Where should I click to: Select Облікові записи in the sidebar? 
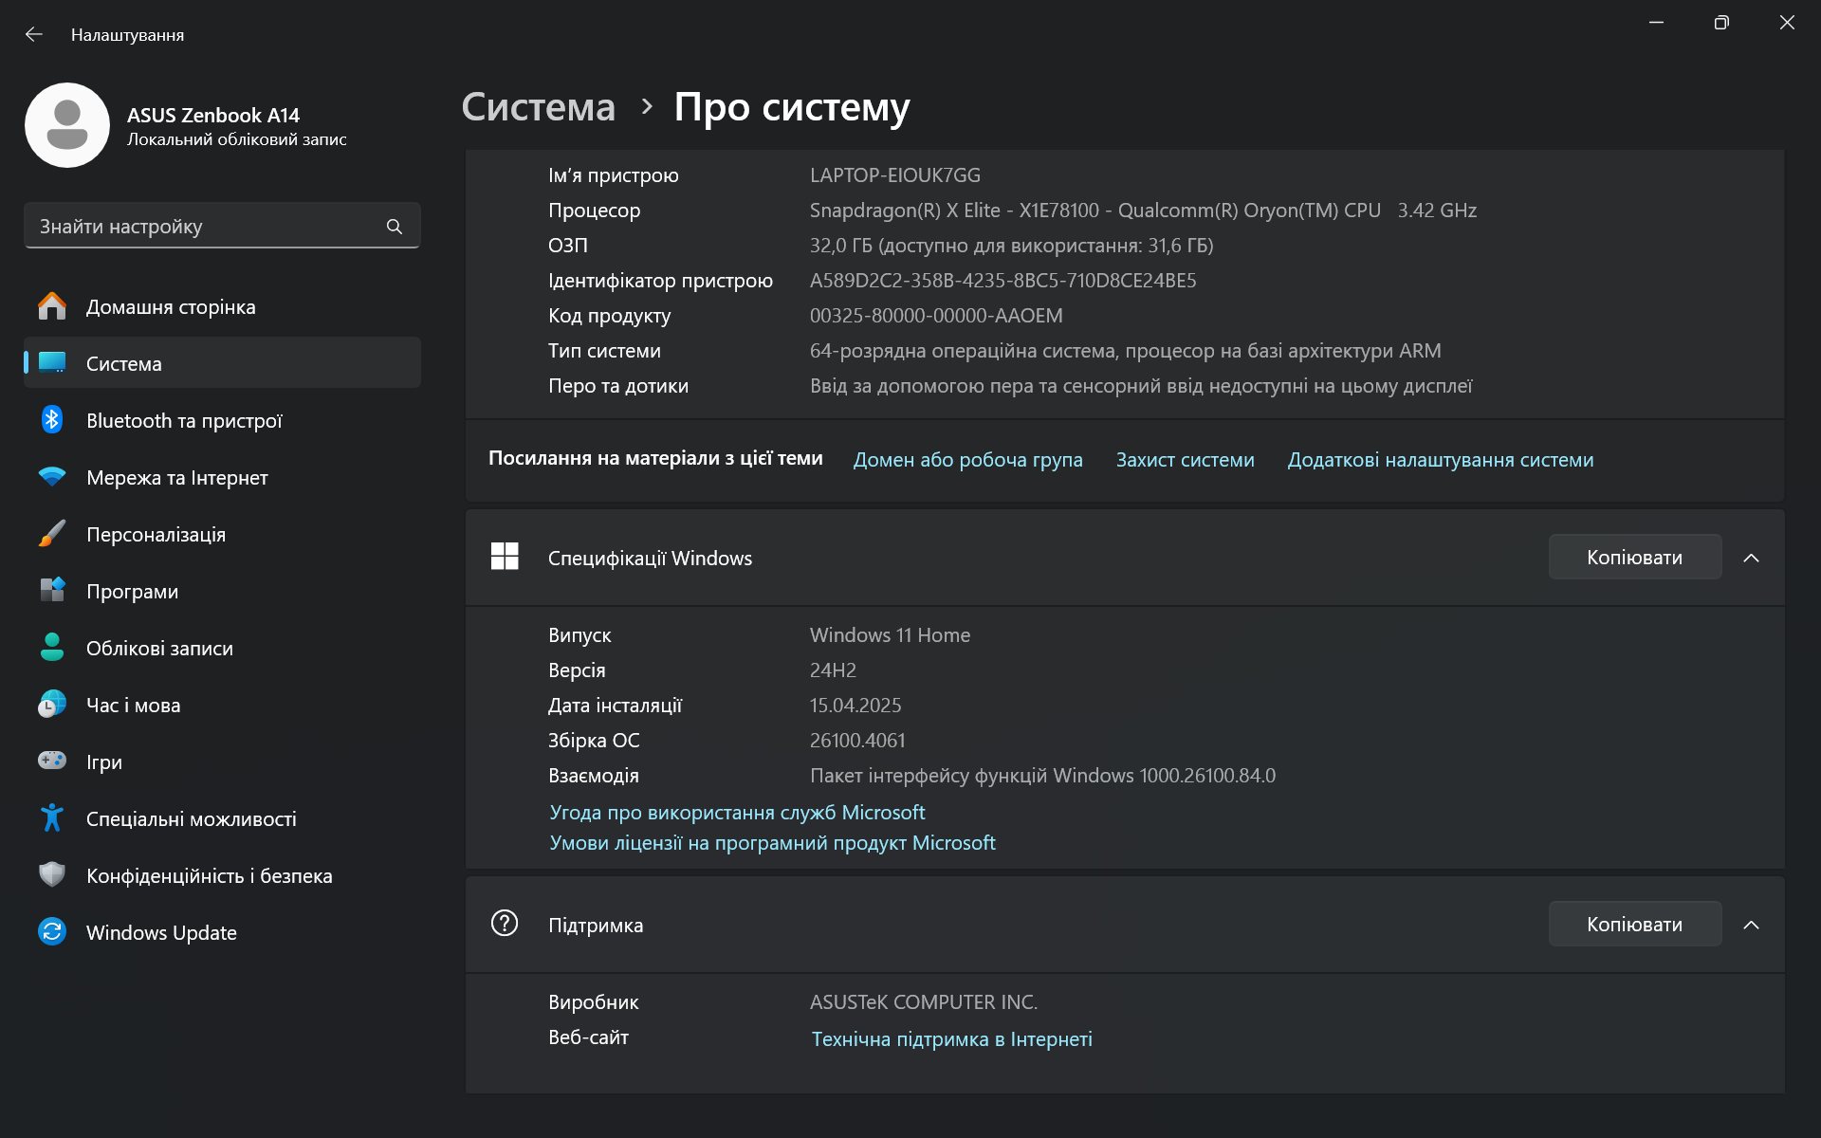(x=159, y=649)
